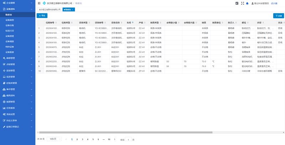The image size is (285, 145).
Task: Click the 过滤 filter button
Action: pyautogui.click(x=278, y=16)
